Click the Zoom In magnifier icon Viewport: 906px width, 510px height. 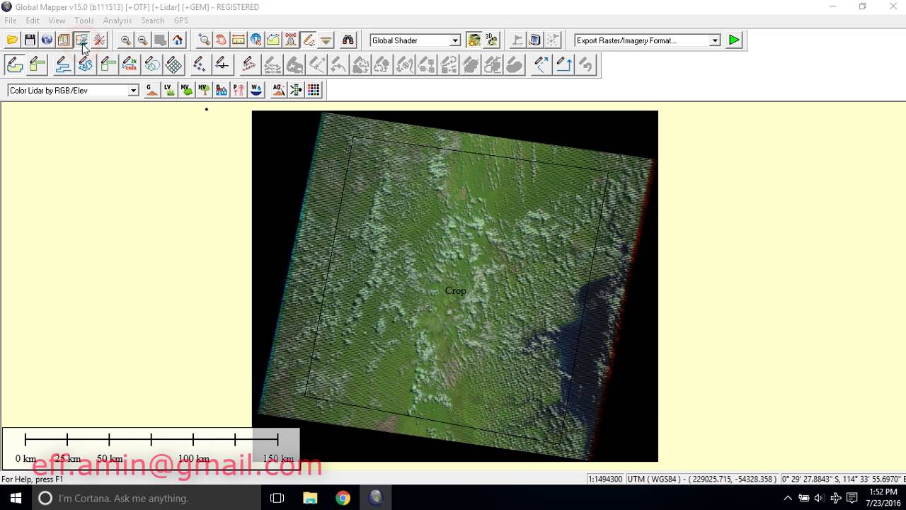[125, 40]
